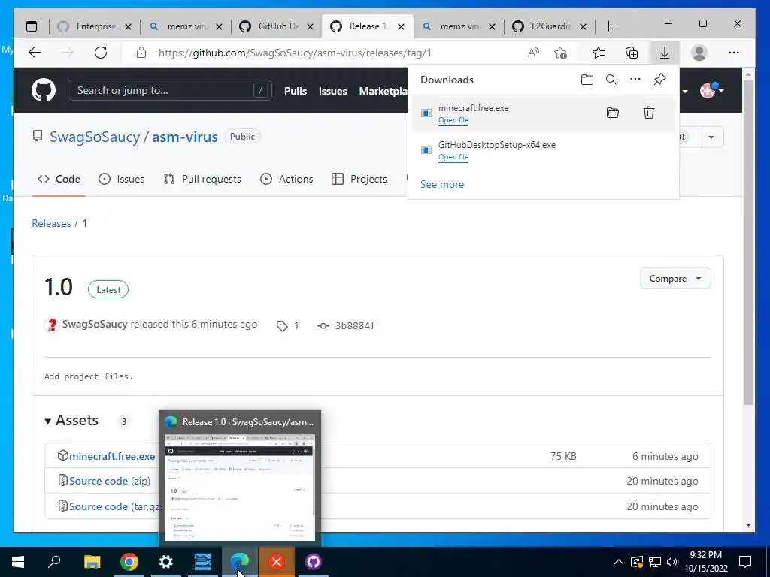
Task: Focus the GitHub search box
Action: (170, 91)
